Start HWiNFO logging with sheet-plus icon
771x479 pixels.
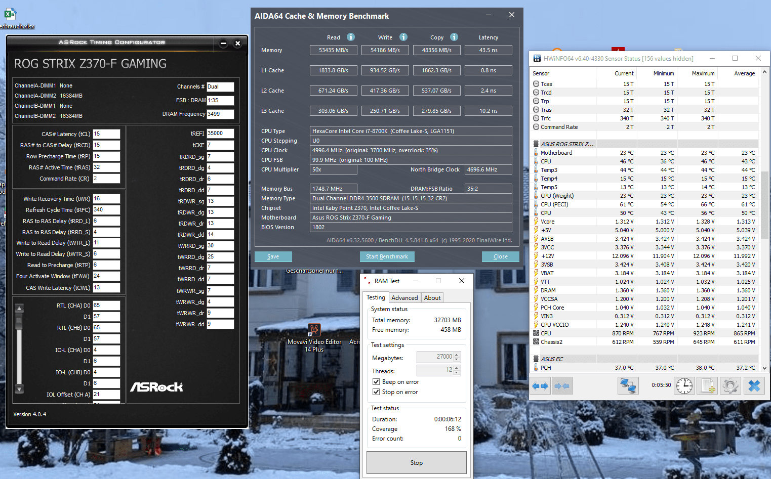click(x=707, y=386)
